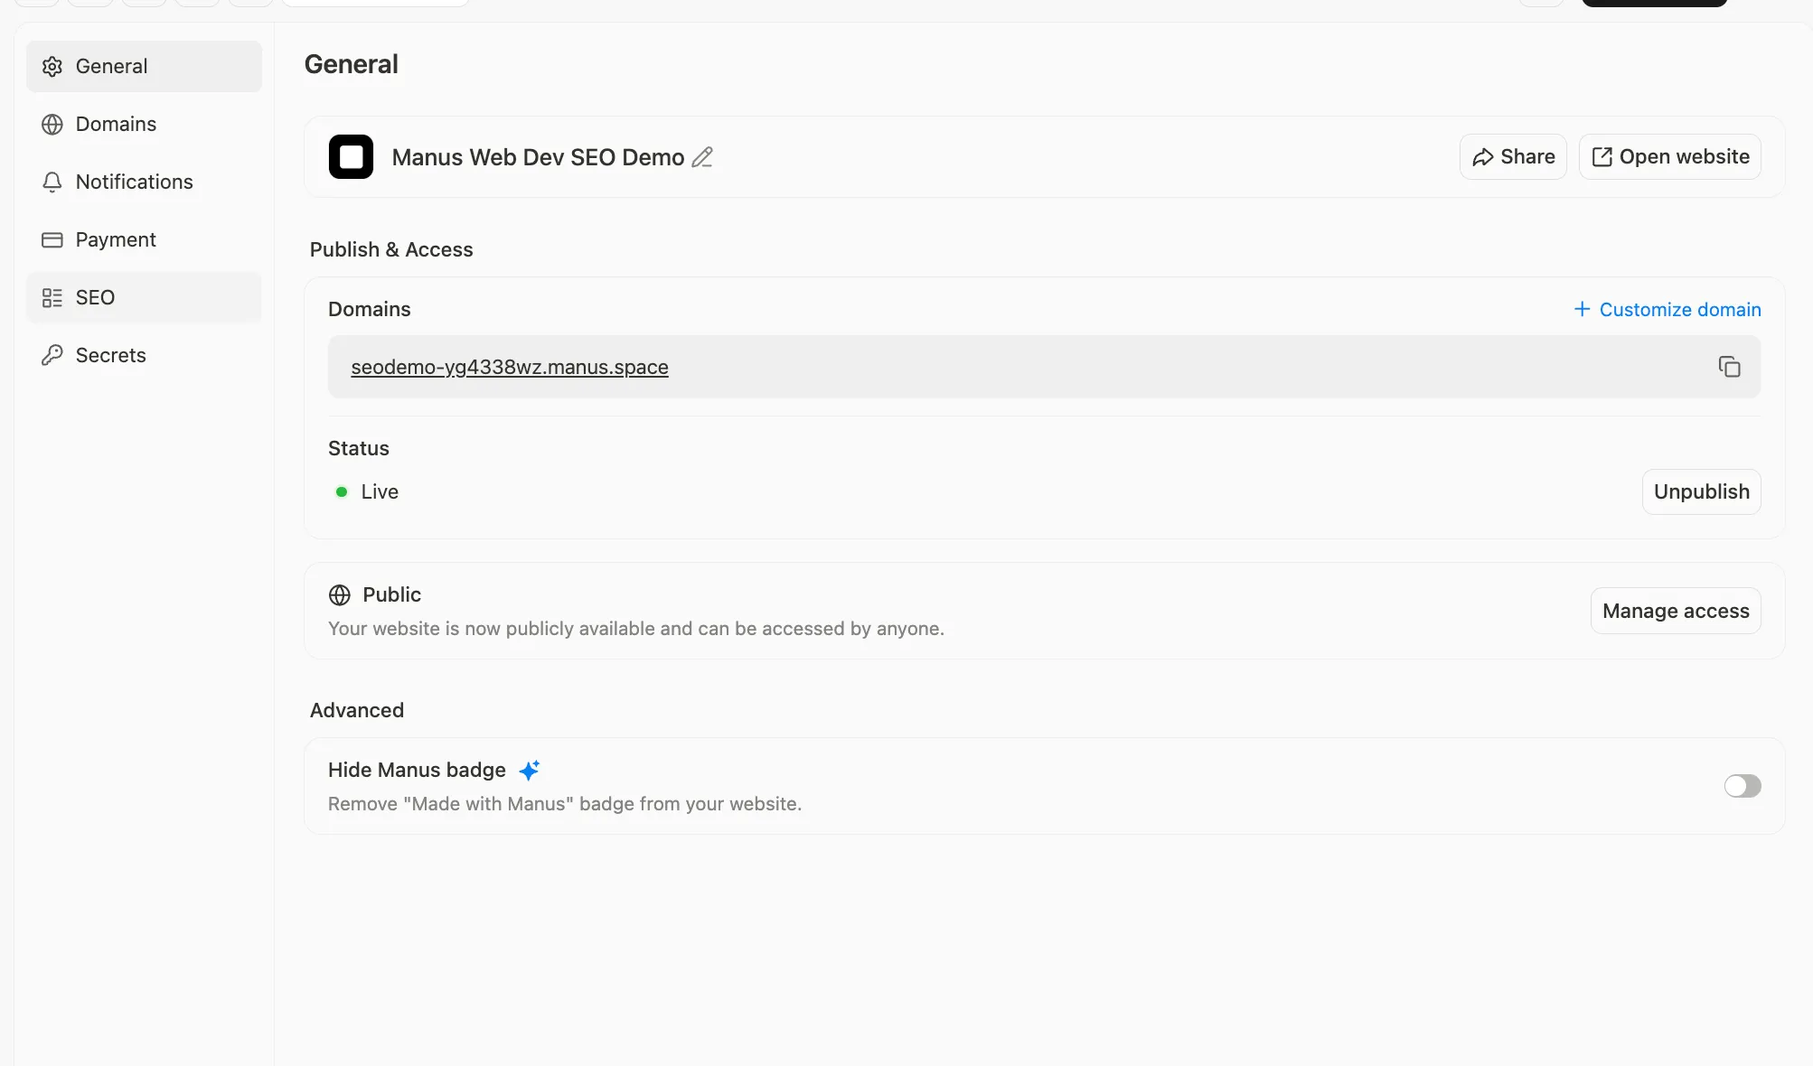Click the external link icon on Open website
This screenshot has height=1066, width=1813.
[1602, 156]
